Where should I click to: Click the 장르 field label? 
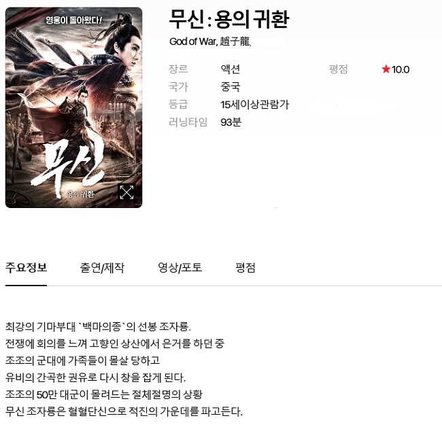coord(178,69)
